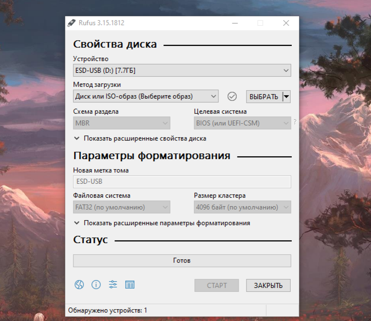Open the Устройство device dropdown
Image resolution: width=371 pixels, height=321 pixels.
click(x=182, y=71)
